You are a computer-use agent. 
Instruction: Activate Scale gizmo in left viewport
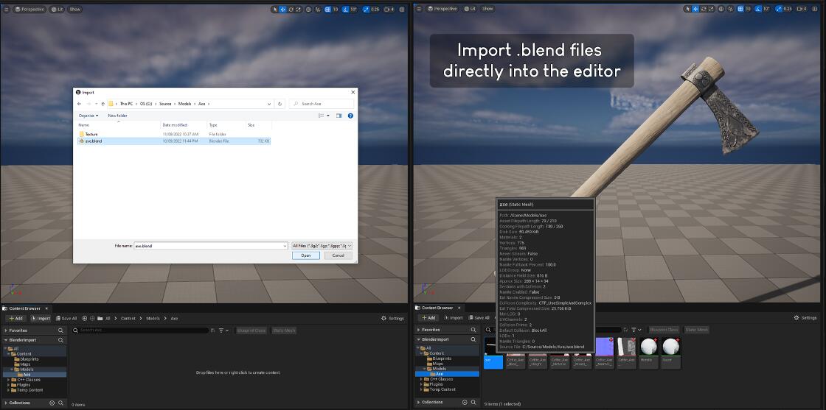[x=299, y=9]
